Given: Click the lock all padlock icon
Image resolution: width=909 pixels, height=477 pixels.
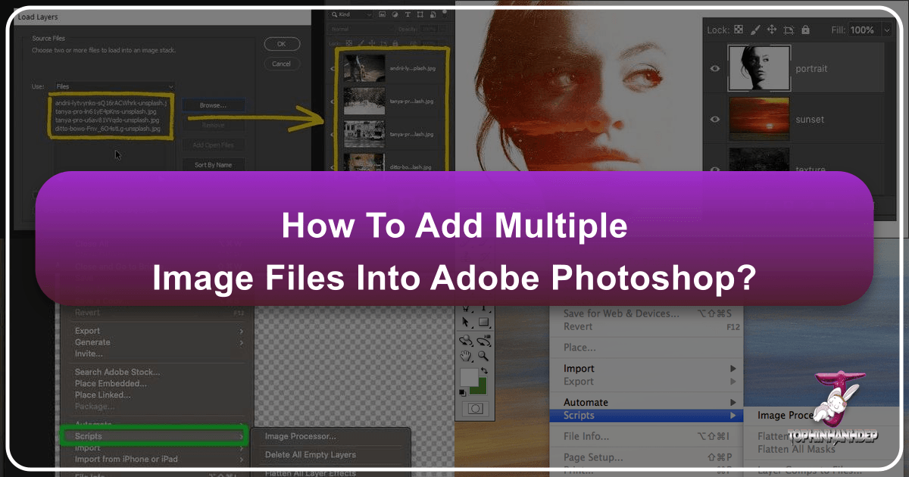Looking at the screenshot, I should [x=805, y=30].
